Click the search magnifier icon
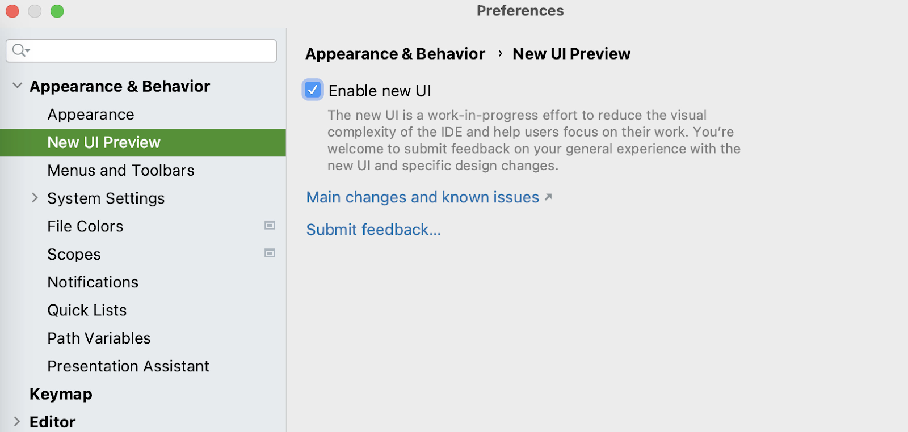Screen dimensions: 908x432 [x=20, y=50]
